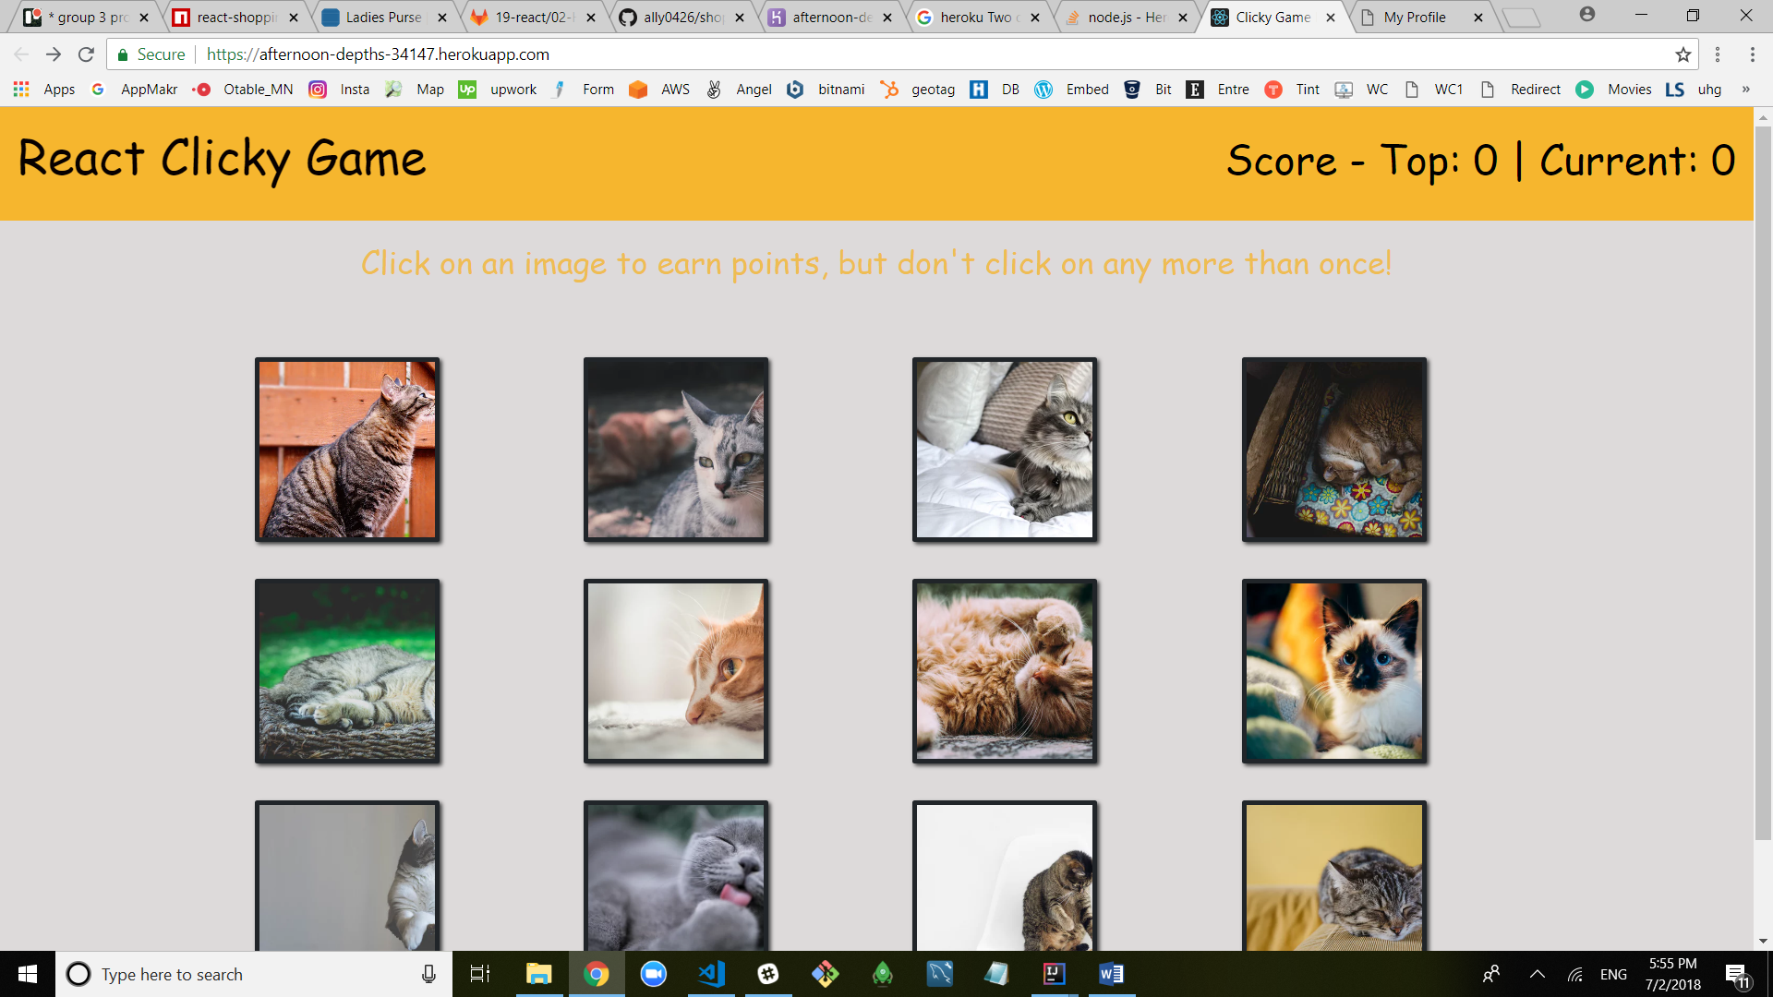Open the Insta bookmark icon
Screen dimensions: 1773x997
click(x=318, y=90)
